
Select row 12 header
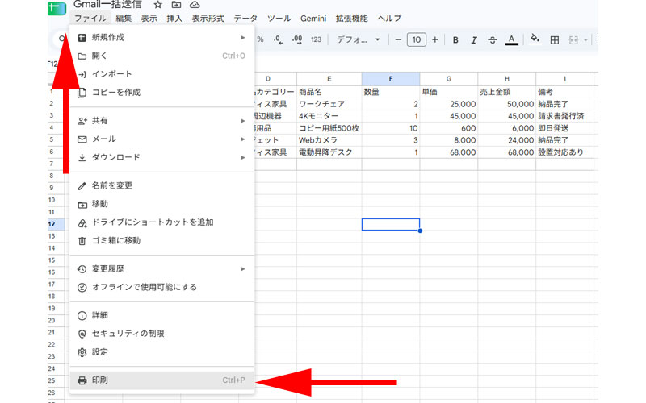pyautogui.click(x=56, y=224)
